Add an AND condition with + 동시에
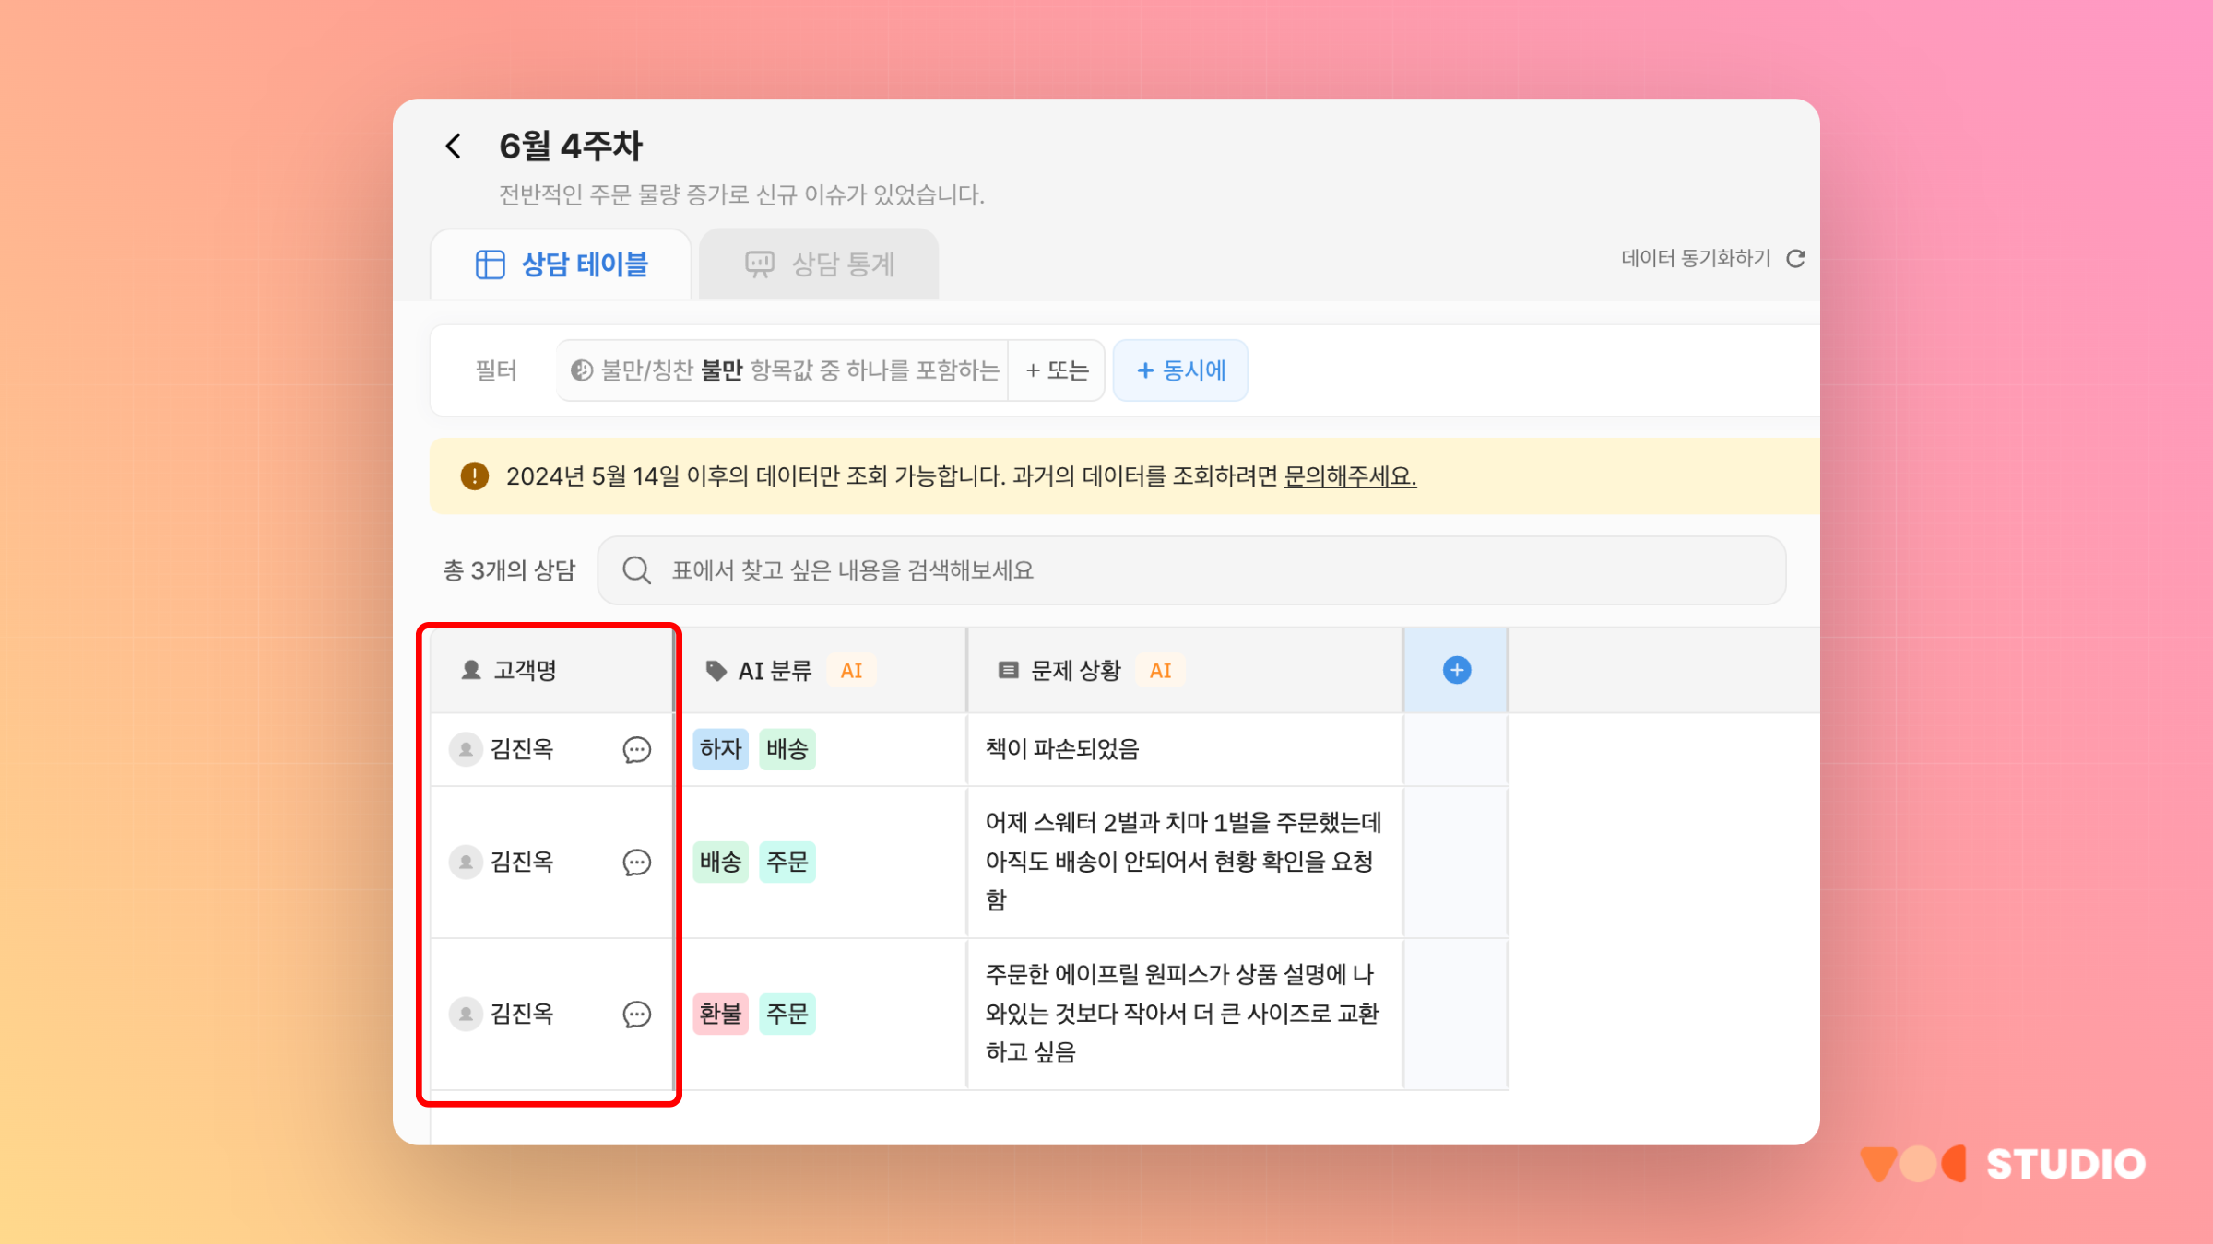Image resolution: width=2213 pixels, height=1244 pixels. click(1180, 370)
